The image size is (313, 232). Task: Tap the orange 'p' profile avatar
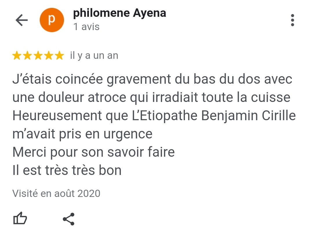point(52,20)
